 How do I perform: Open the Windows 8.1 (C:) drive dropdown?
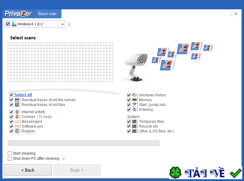[62, 24]
